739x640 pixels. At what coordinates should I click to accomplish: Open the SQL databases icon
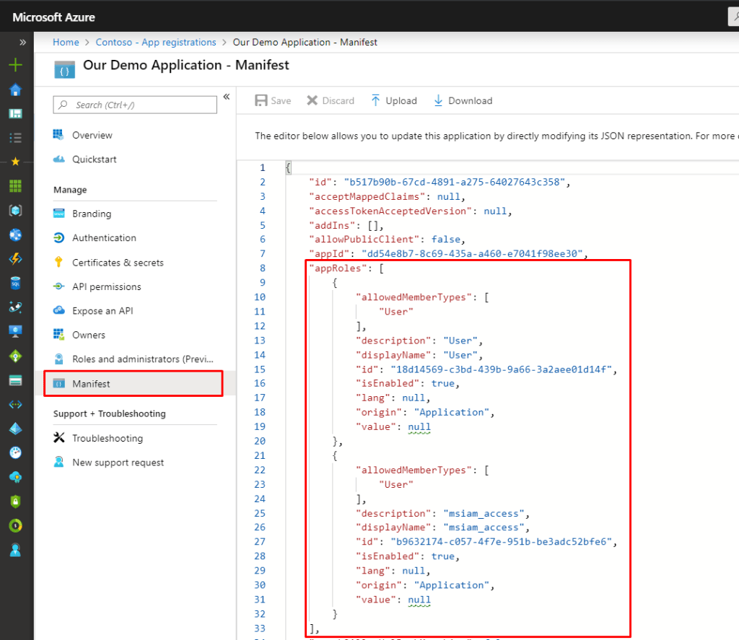16,283
